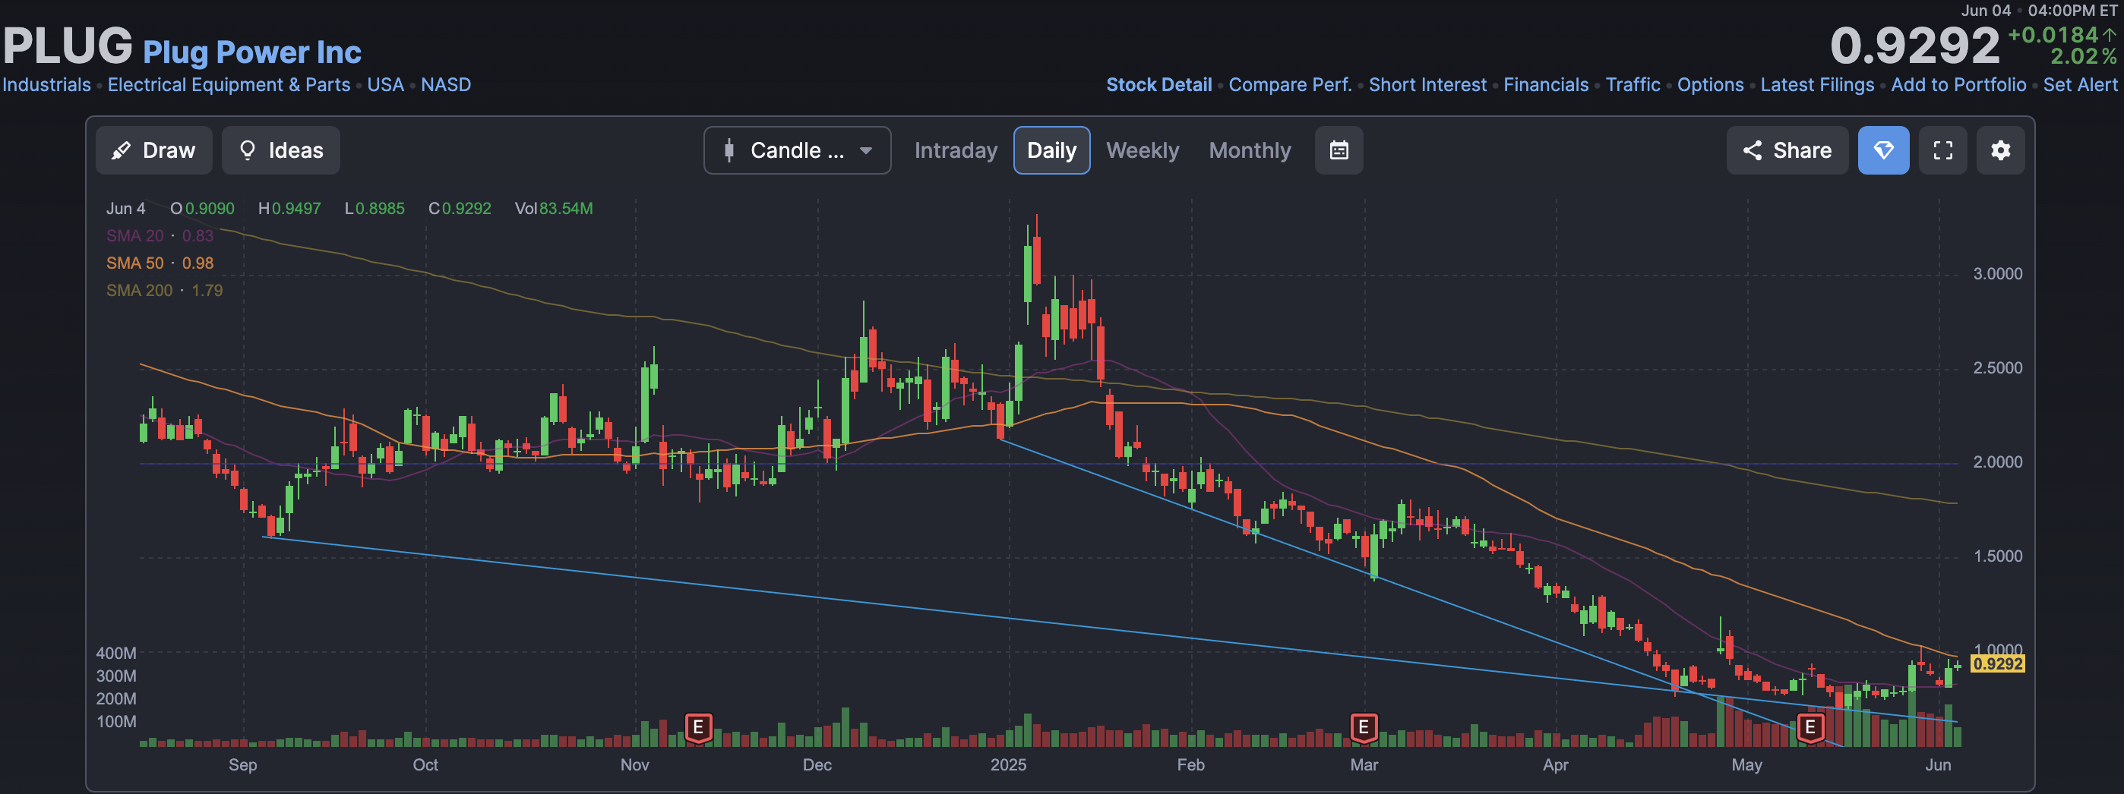
Task: Open the calendar date range icon
Action: [1339, 150]
